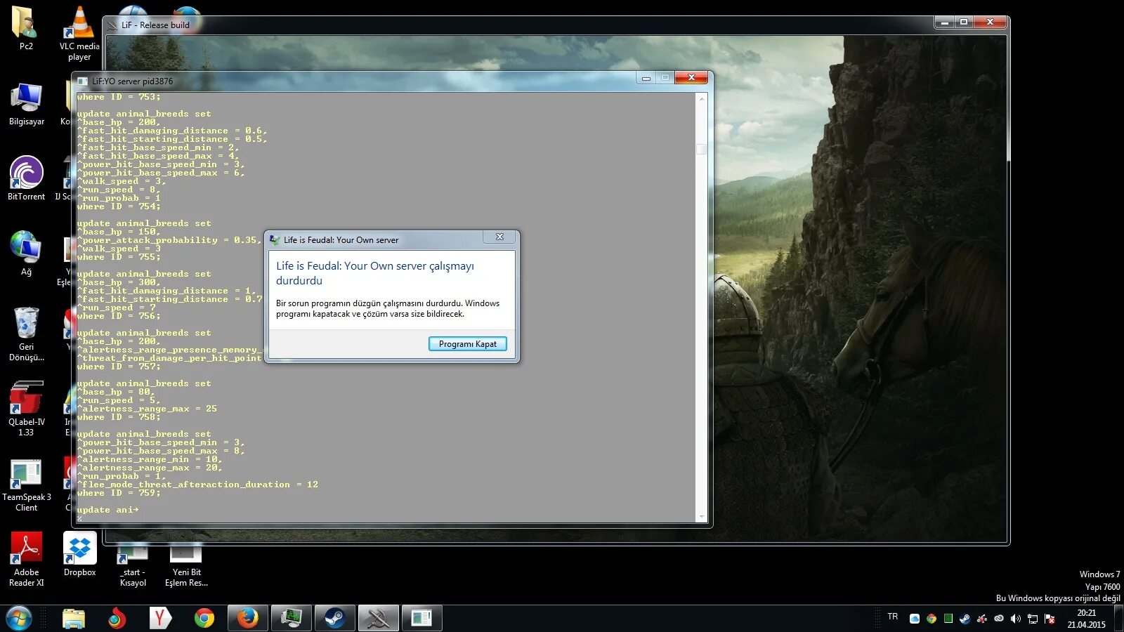Click the LiF:YO server console scrollbar thumb
This screenshot has width=1124, height=632.
pos(701,149)
